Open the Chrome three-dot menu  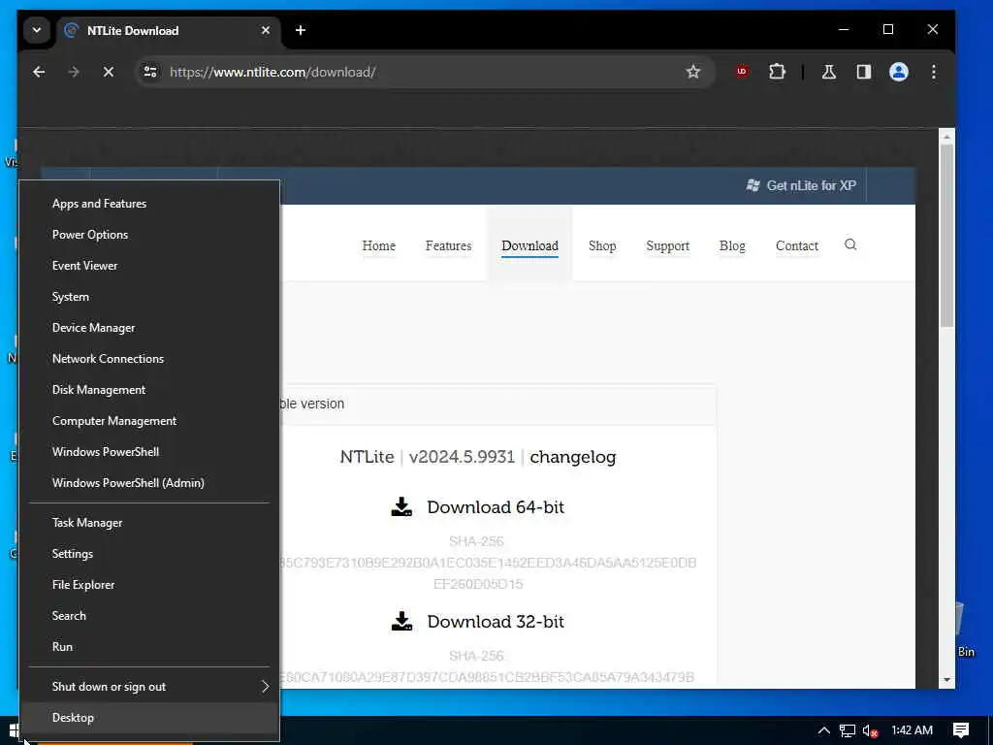tap(934, 72)
